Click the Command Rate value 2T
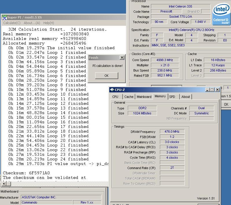The image size is (231, 205). pos(172,168)
